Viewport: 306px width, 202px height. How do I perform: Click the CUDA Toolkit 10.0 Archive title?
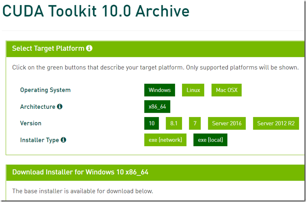96,11
